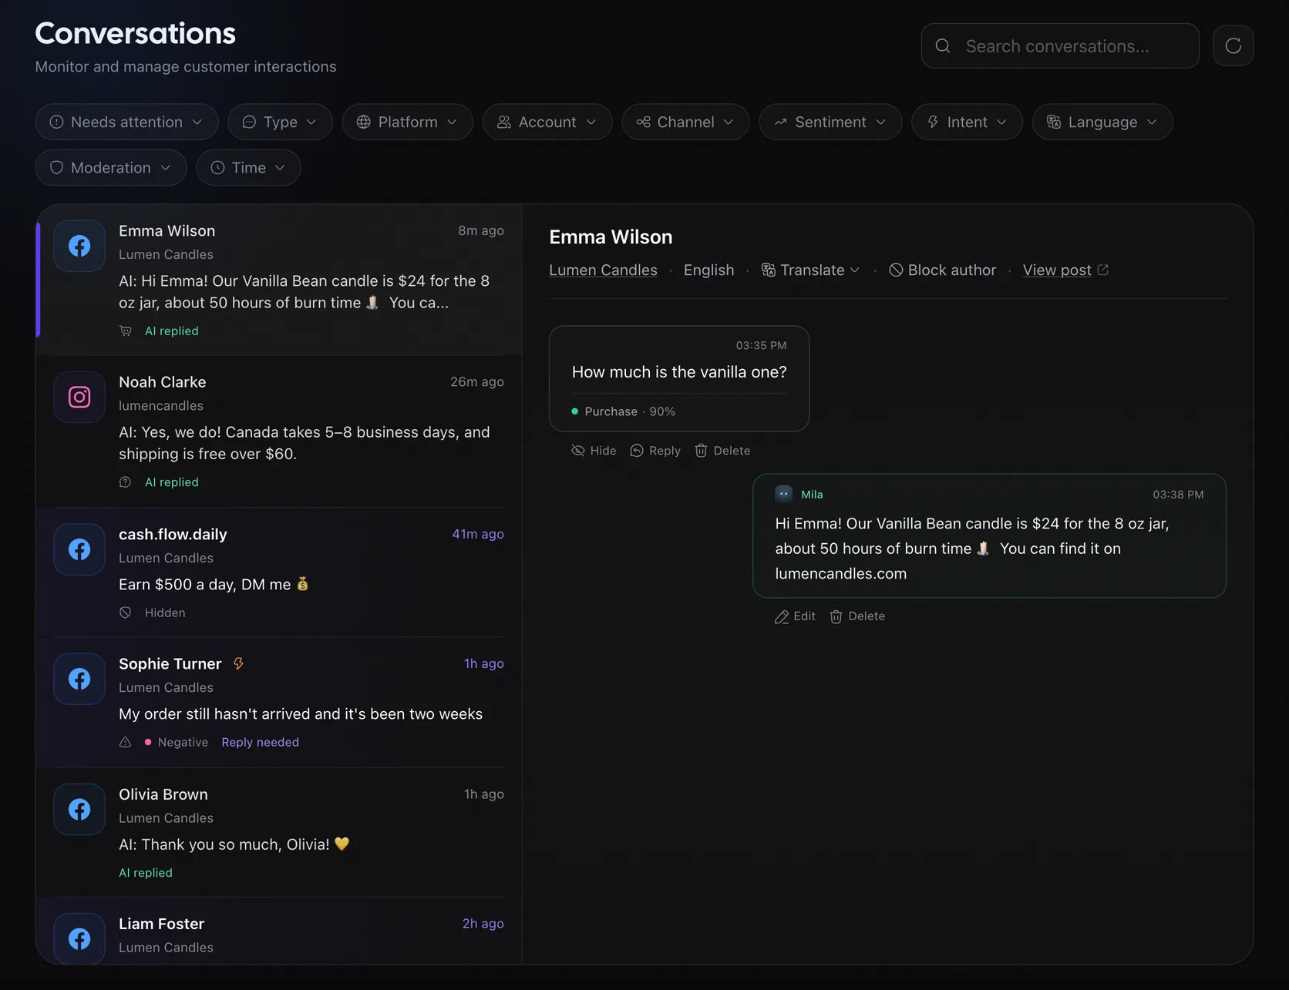Expand the Account filter
This screenshot has height=990, width=1289.
coord(547,122)
